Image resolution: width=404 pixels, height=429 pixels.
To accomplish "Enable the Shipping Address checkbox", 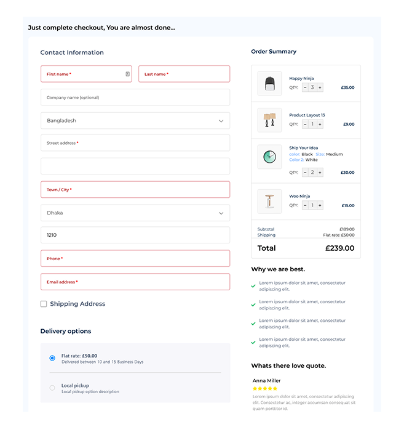I will pyautogui.click(x=44, y=304).
